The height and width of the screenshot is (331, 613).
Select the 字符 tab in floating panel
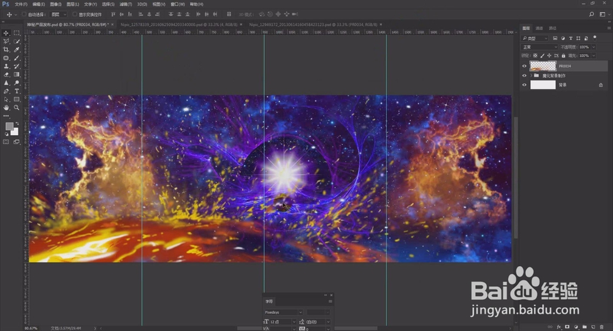pyautogui.click(x=269, y=302)
